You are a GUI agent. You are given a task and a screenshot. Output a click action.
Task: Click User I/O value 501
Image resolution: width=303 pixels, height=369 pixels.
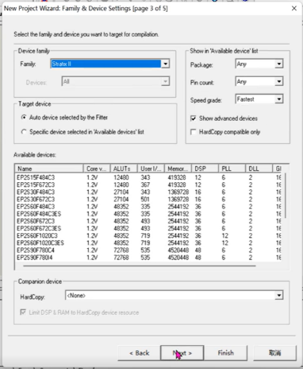pos(145,199)
